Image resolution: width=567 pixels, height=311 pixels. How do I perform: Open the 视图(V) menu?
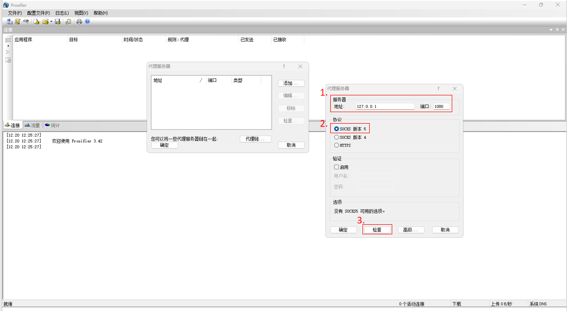pyautogui.click(x=81, y=13)
